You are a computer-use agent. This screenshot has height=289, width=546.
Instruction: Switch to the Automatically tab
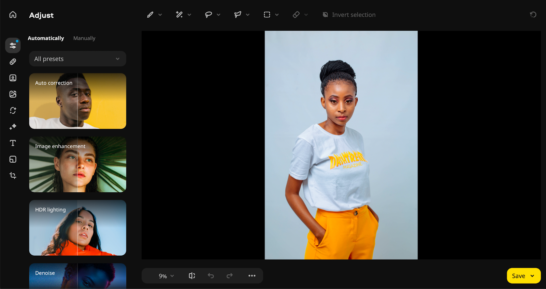pyautogui.click(x=46, y=38)
